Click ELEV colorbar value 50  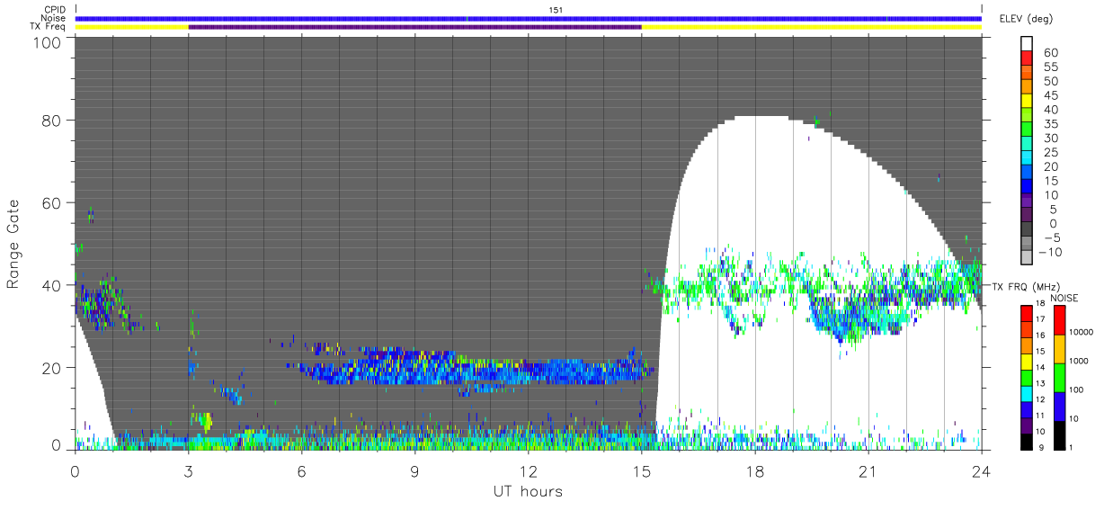[1053, 82]
